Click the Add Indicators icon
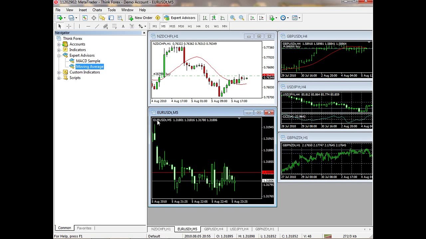 (x=272, y=18)
